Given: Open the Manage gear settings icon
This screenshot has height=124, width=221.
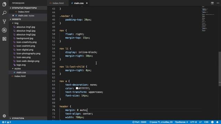Looking at the screenshot, I should pyautogui.click(x=4, y=116).
